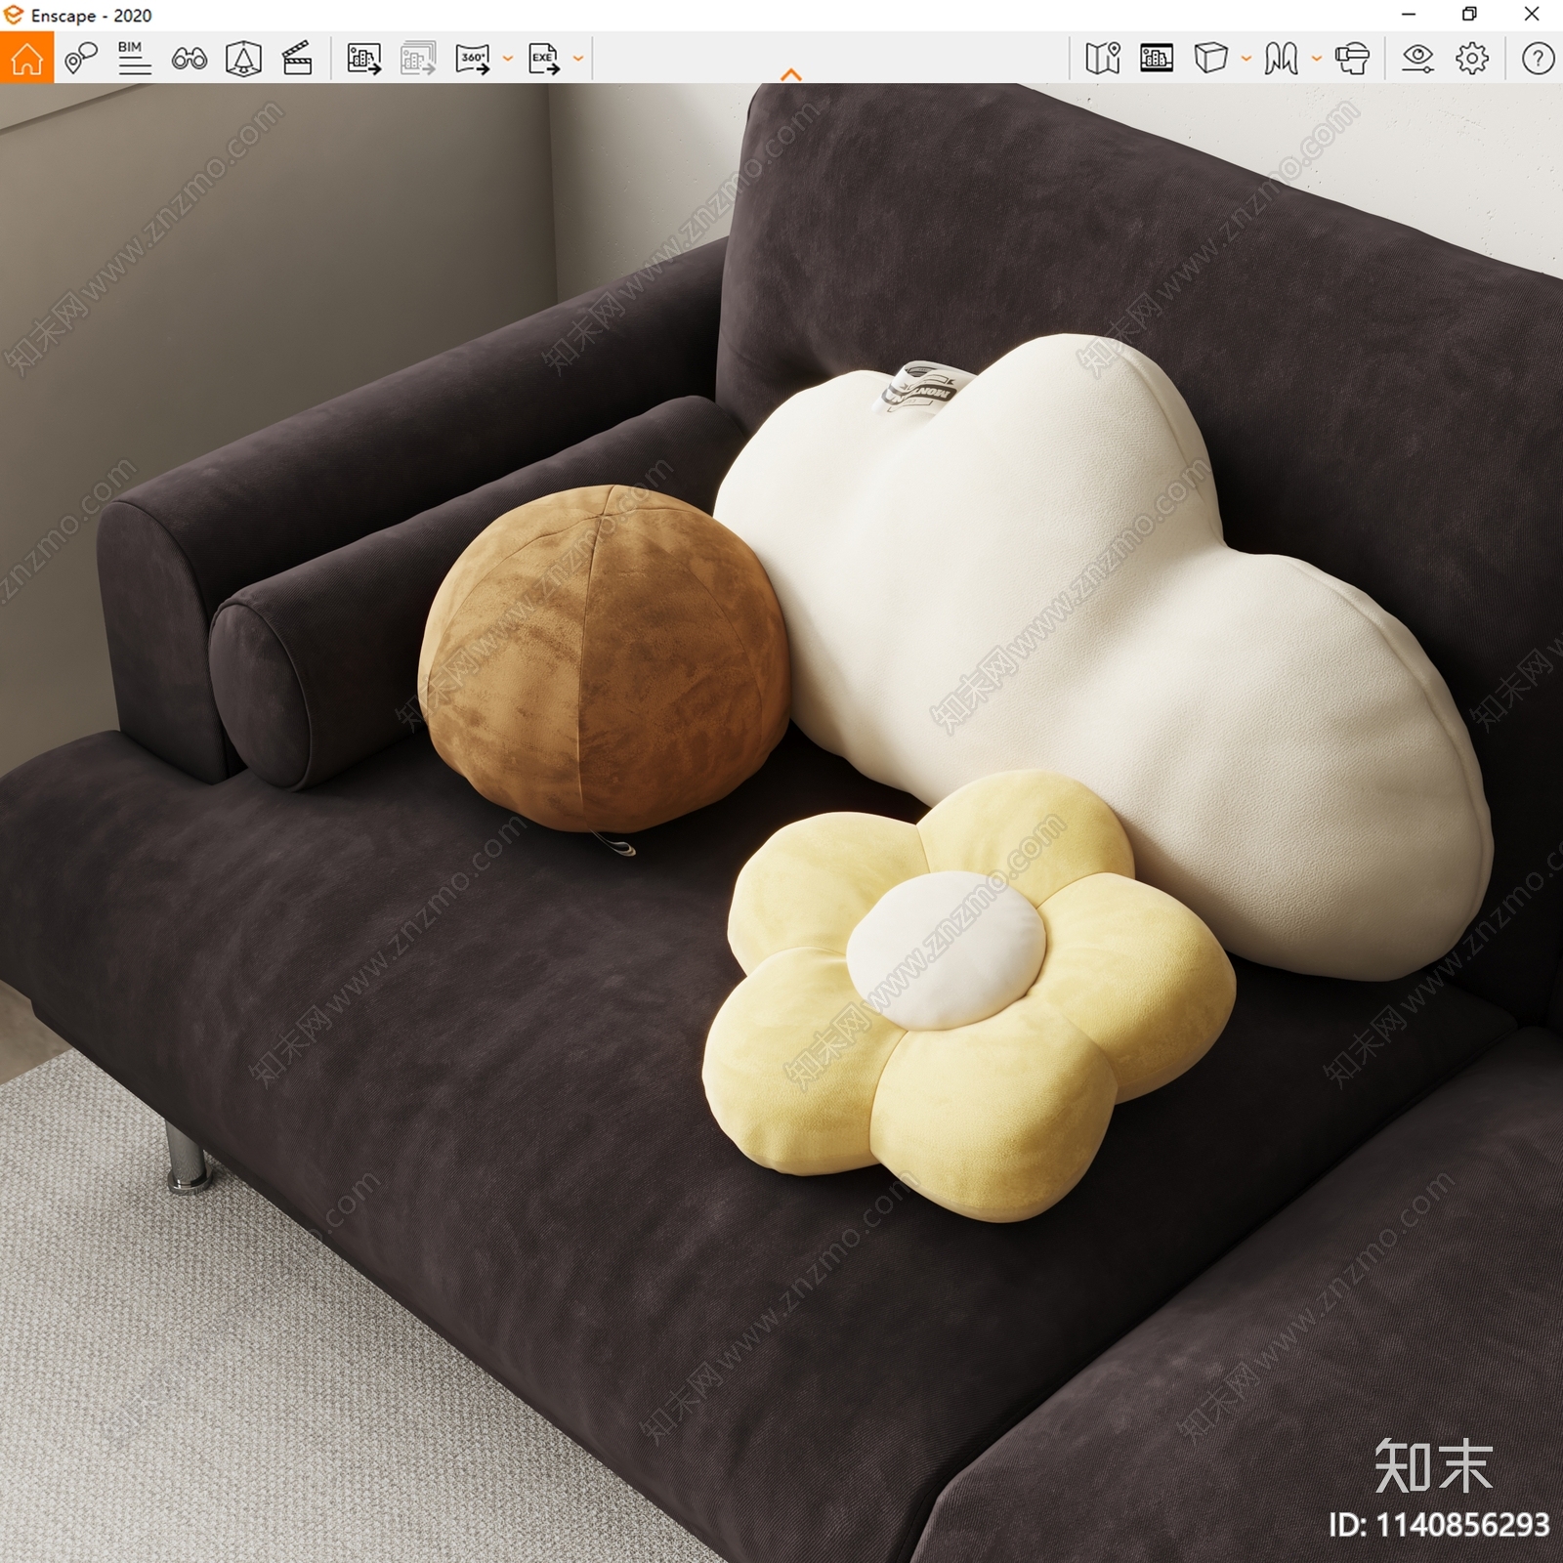
Task: Click the Enscape logo in title bar
Action: click(x=14, y=15)
